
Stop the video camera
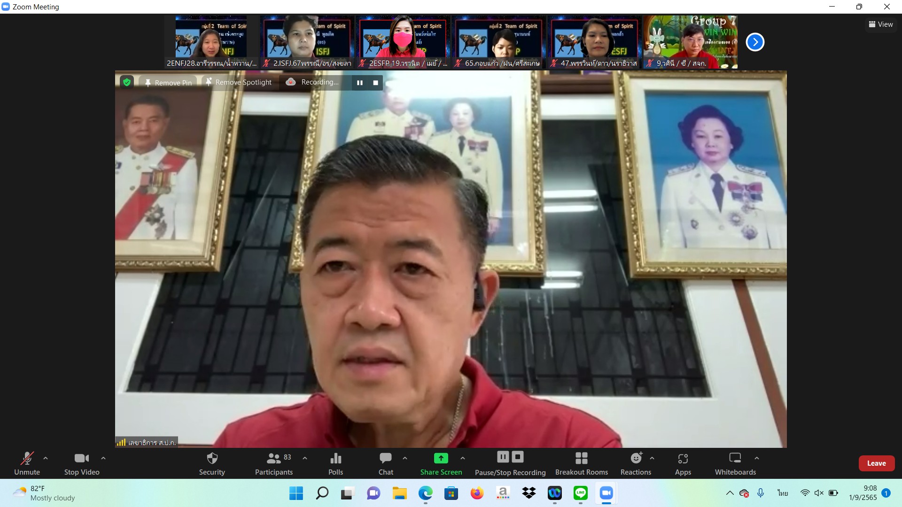pos(82,463)
